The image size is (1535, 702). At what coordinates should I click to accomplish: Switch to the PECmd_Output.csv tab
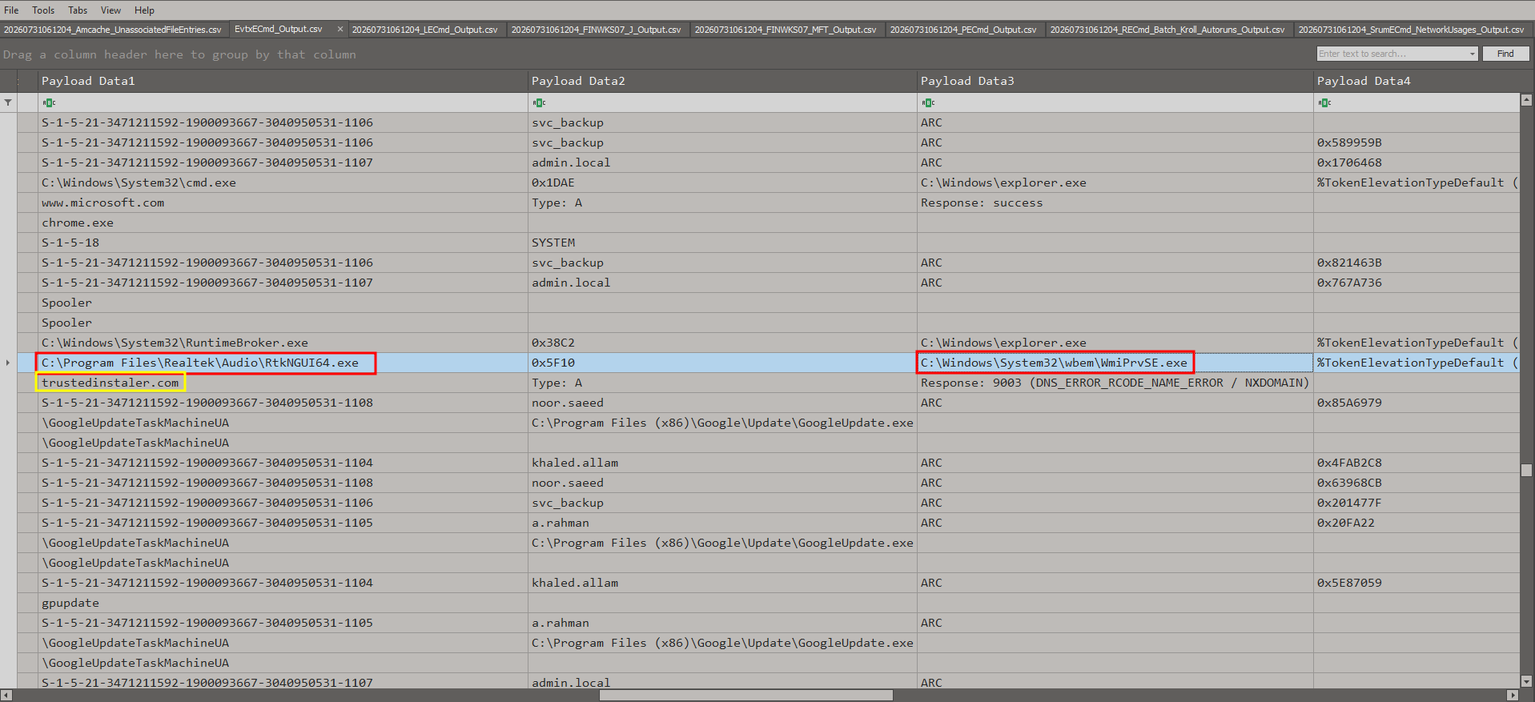962,30
